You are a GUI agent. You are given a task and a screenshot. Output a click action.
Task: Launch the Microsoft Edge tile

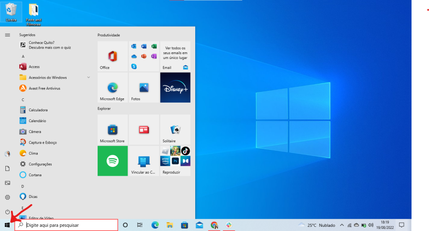point(112,87)
